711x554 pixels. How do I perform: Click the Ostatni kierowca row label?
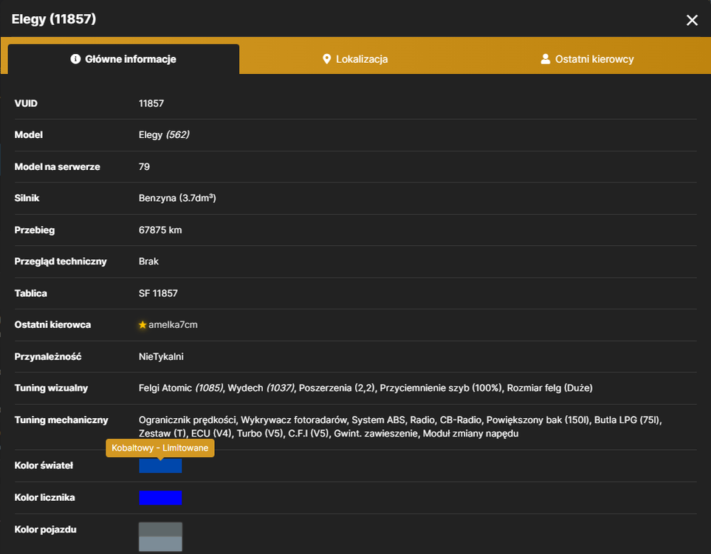point(52,325)
